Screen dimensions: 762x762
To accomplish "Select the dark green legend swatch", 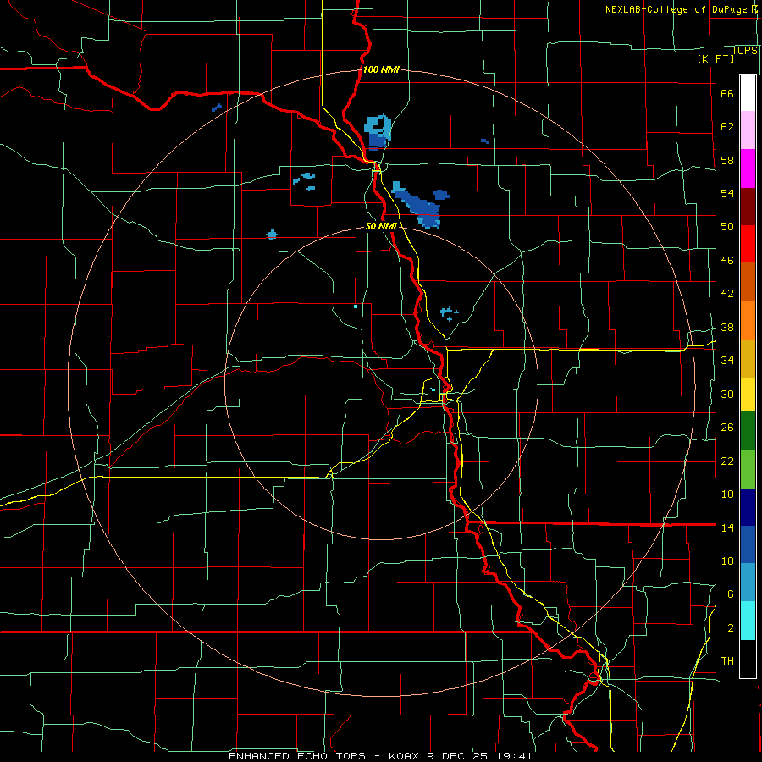I will click(748, 431).
